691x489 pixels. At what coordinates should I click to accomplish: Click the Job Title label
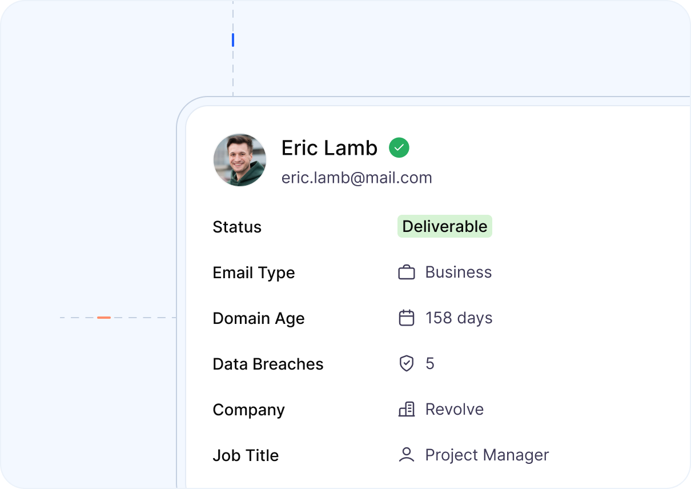[x=246, y=455]
